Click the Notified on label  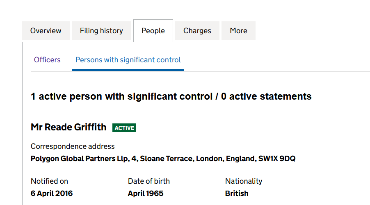49,181
